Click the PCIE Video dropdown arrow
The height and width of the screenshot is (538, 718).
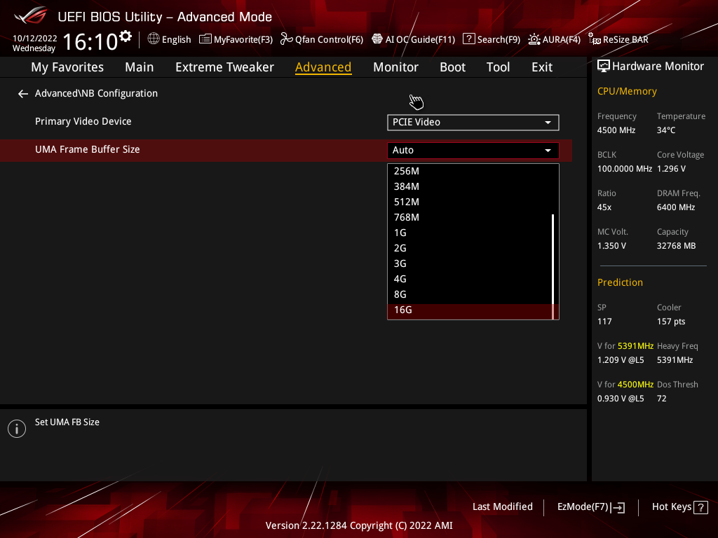[x=548, y=123]
